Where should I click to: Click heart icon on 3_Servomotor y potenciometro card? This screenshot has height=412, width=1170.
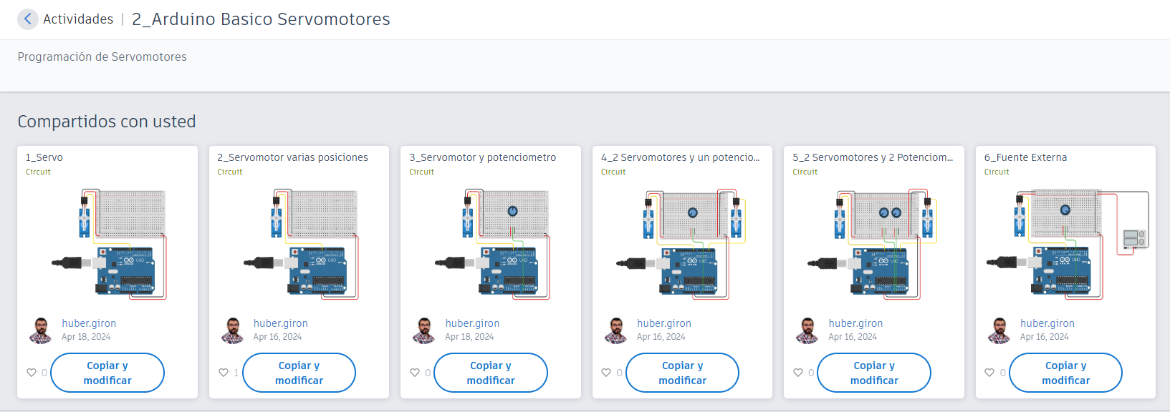[x=415, y=373]
